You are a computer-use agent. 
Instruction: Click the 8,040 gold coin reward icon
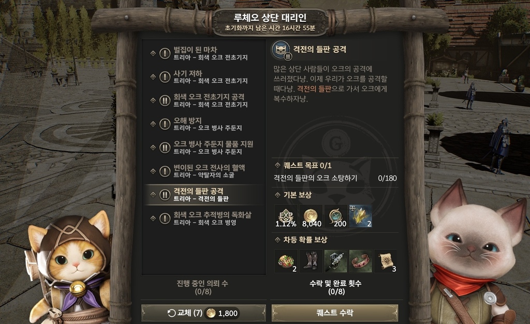coord(311,216)
